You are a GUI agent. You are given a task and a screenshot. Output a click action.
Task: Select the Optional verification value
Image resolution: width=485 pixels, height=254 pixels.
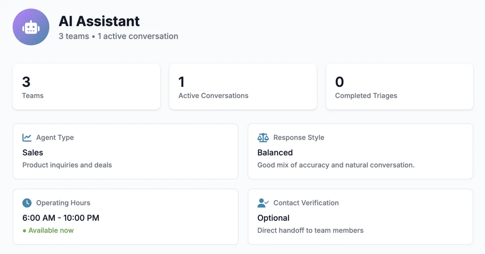coord(273,218)
